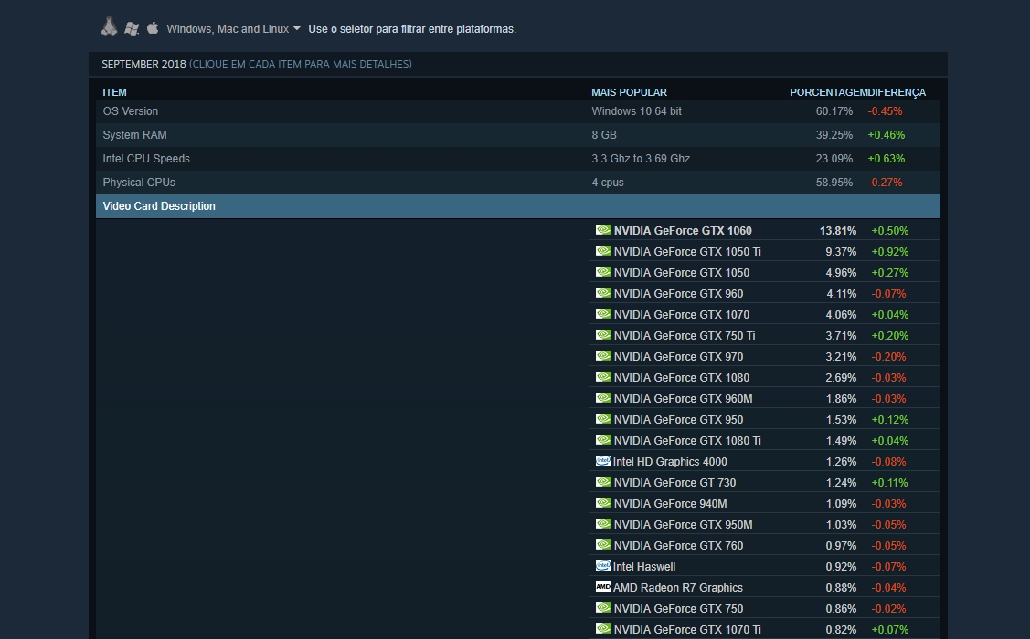1030x639 pixels.
Task: Click the NVIDIA logo beside GeForce GTX 950M
Action: [603, 524]
